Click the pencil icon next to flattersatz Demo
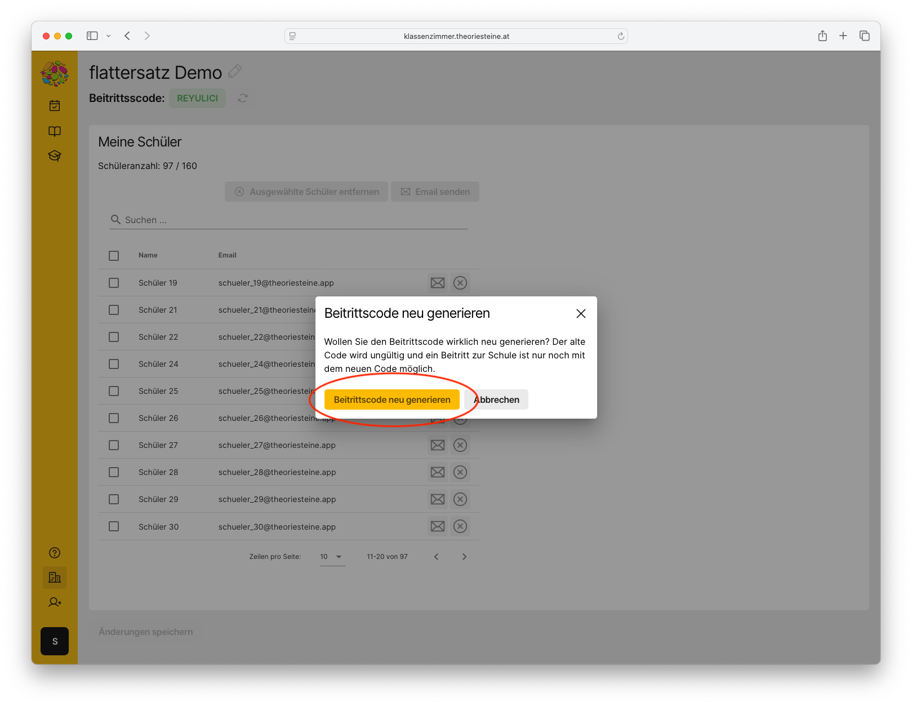The image size is (912, 706). click(x=235, y=72)
